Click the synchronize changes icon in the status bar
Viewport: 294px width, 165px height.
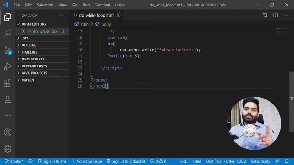click(30, 161)
